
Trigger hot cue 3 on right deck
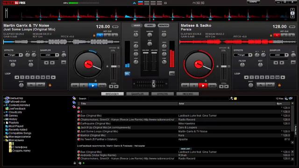pyautogui.click(x=292, y=35)
